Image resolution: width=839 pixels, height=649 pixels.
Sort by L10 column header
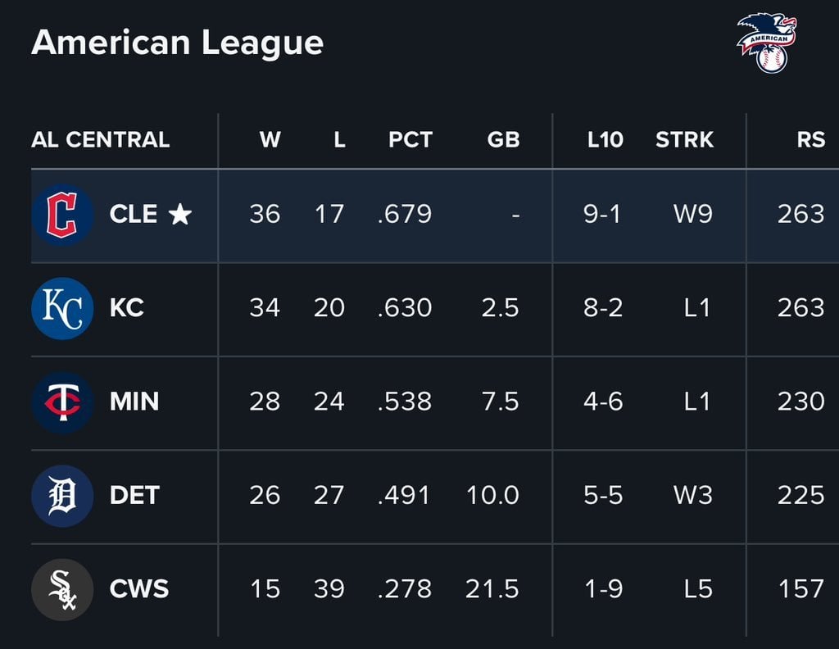pyautogui.click(x=605, y=139)
